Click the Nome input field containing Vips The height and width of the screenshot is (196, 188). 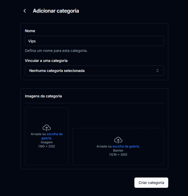94,41
